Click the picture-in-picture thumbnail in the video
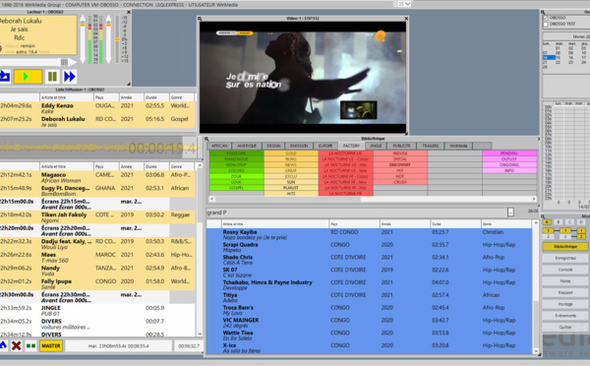Viewport: 590px width, 366px height. [358, 110]
